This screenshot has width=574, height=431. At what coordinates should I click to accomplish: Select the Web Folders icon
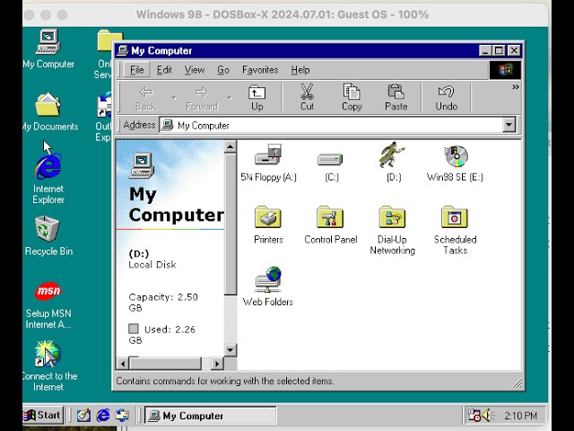268,286
